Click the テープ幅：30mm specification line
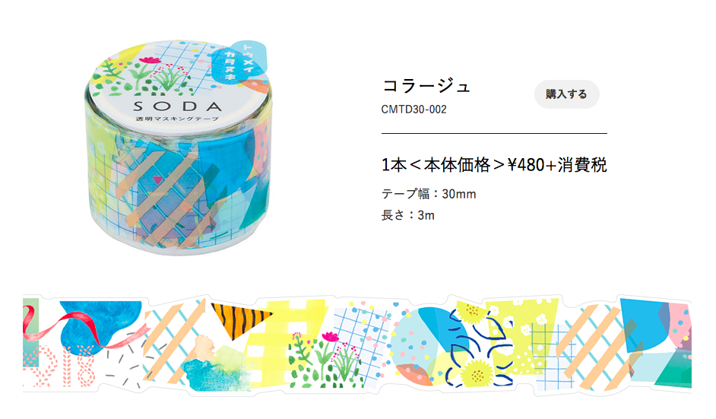The image size is (716, 419). (429, 194)
